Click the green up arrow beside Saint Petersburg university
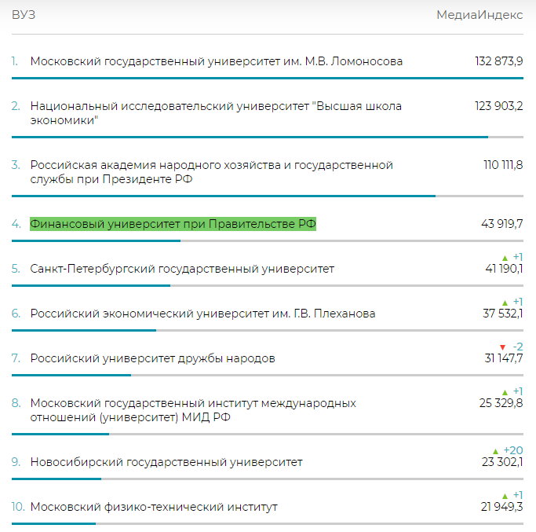The width and height of the screenshot is (536, 532). pos(505,258)
